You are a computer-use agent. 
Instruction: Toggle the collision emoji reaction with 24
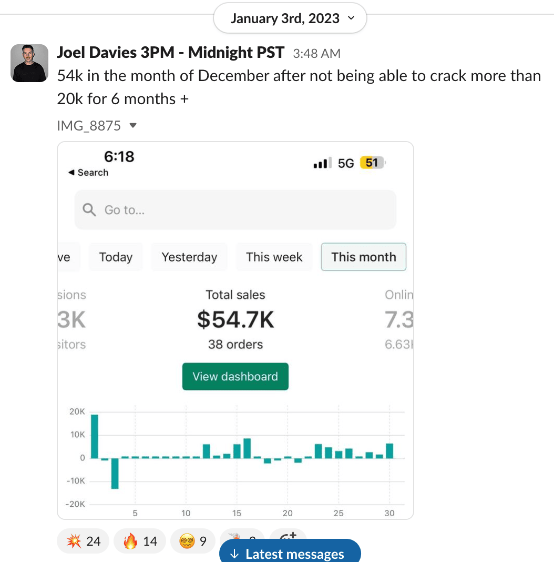click(83, 541)
